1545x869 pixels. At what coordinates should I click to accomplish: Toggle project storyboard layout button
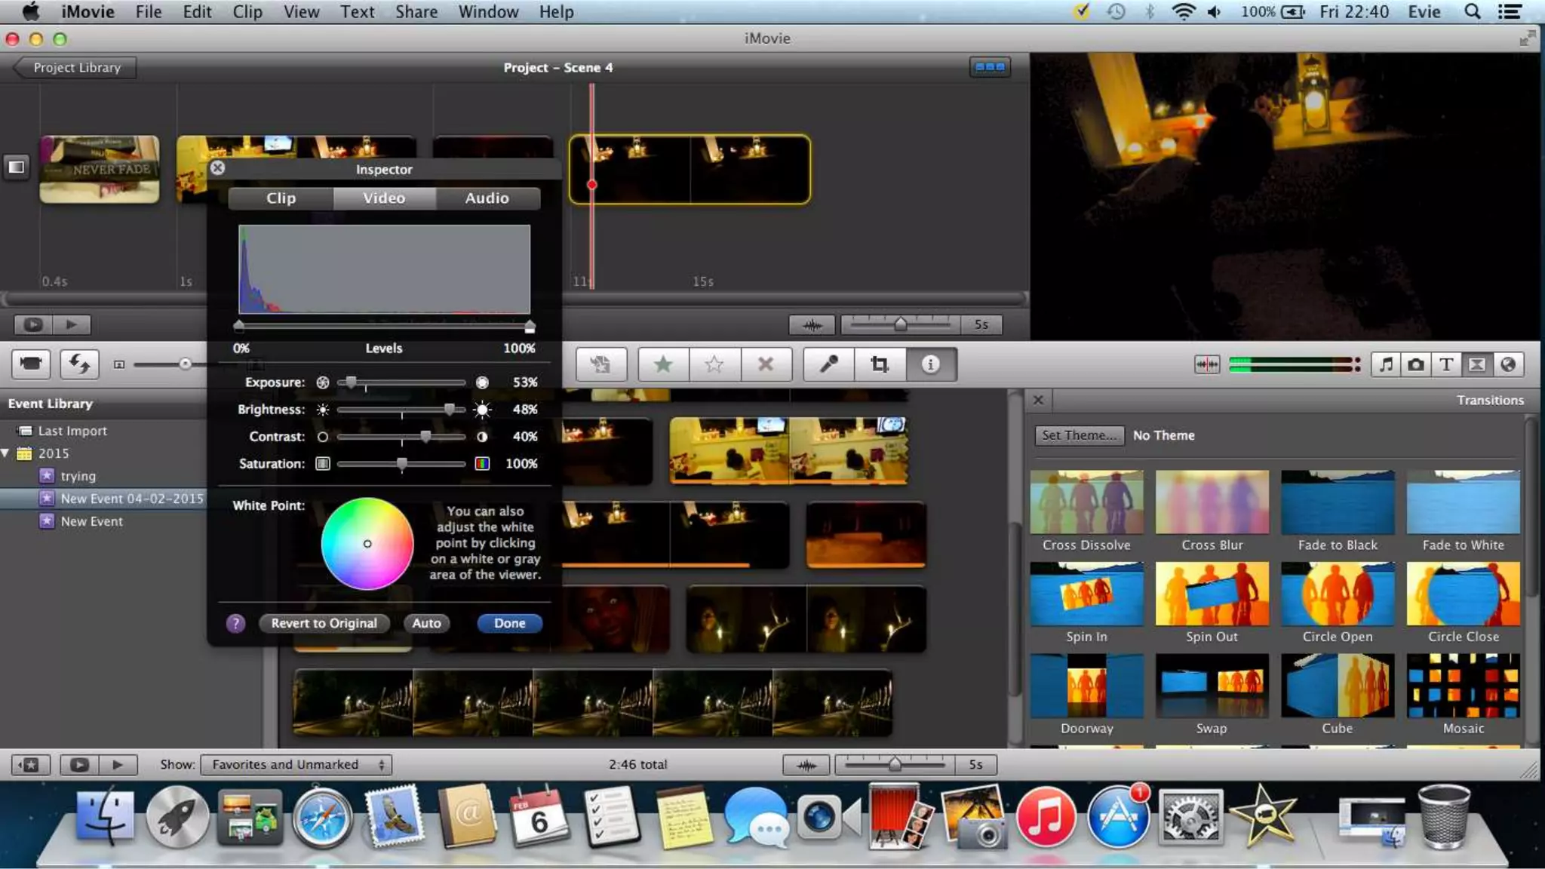tap(17, 167)
